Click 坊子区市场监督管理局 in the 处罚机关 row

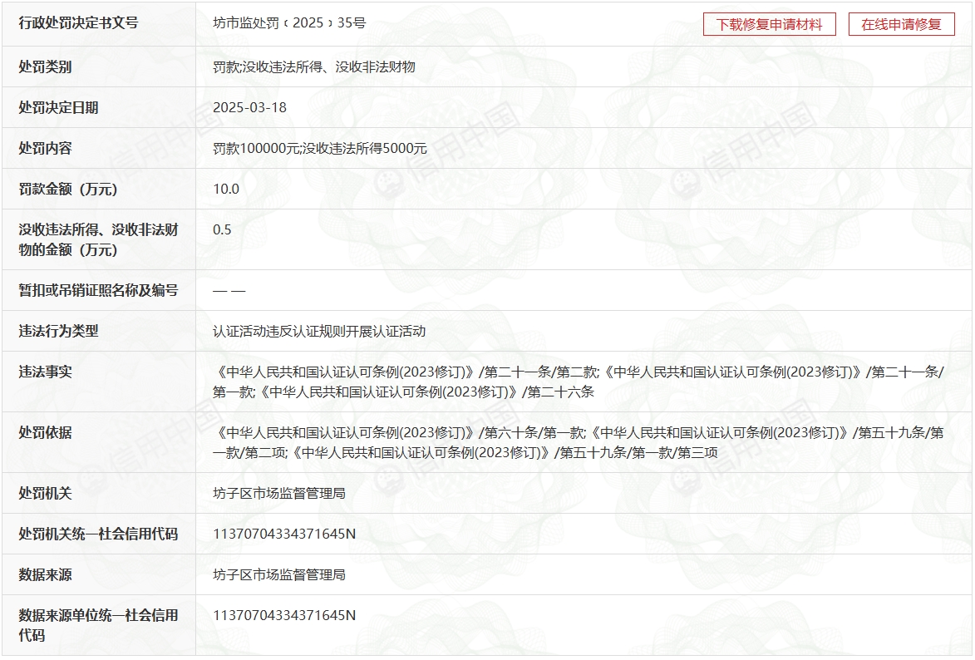tap(278, 493)
